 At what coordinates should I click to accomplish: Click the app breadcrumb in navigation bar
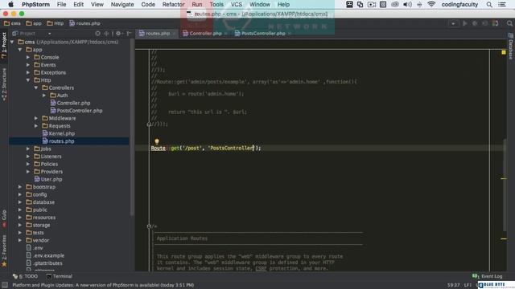click(34, 23)
